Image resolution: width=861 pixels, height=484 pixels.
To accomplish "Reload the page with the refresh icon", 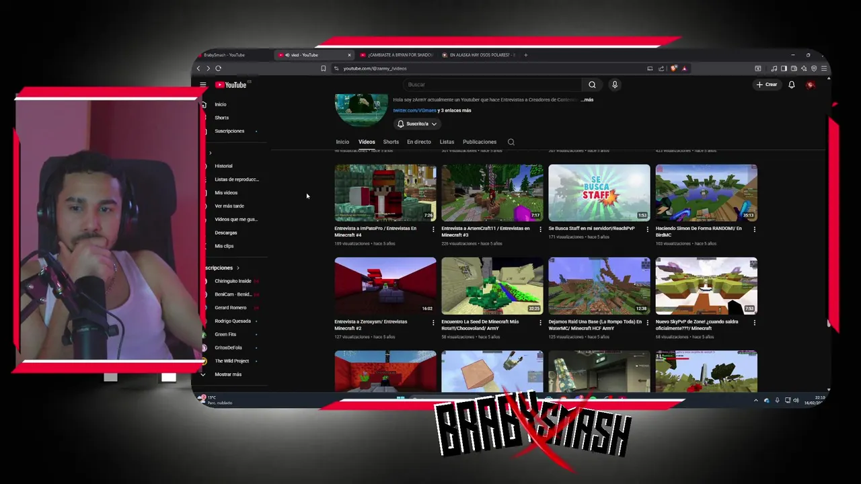I will click(218, 68).
